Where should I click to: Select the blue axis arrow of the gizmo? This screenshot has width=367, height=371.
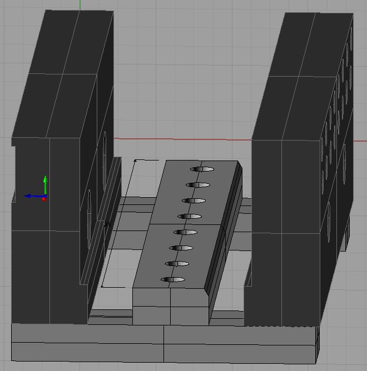pos(34,196)
